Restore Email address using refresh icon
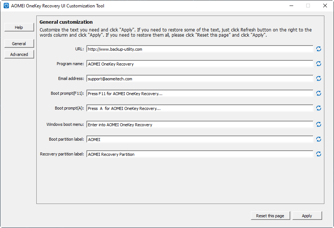 [x=318, y=78]
